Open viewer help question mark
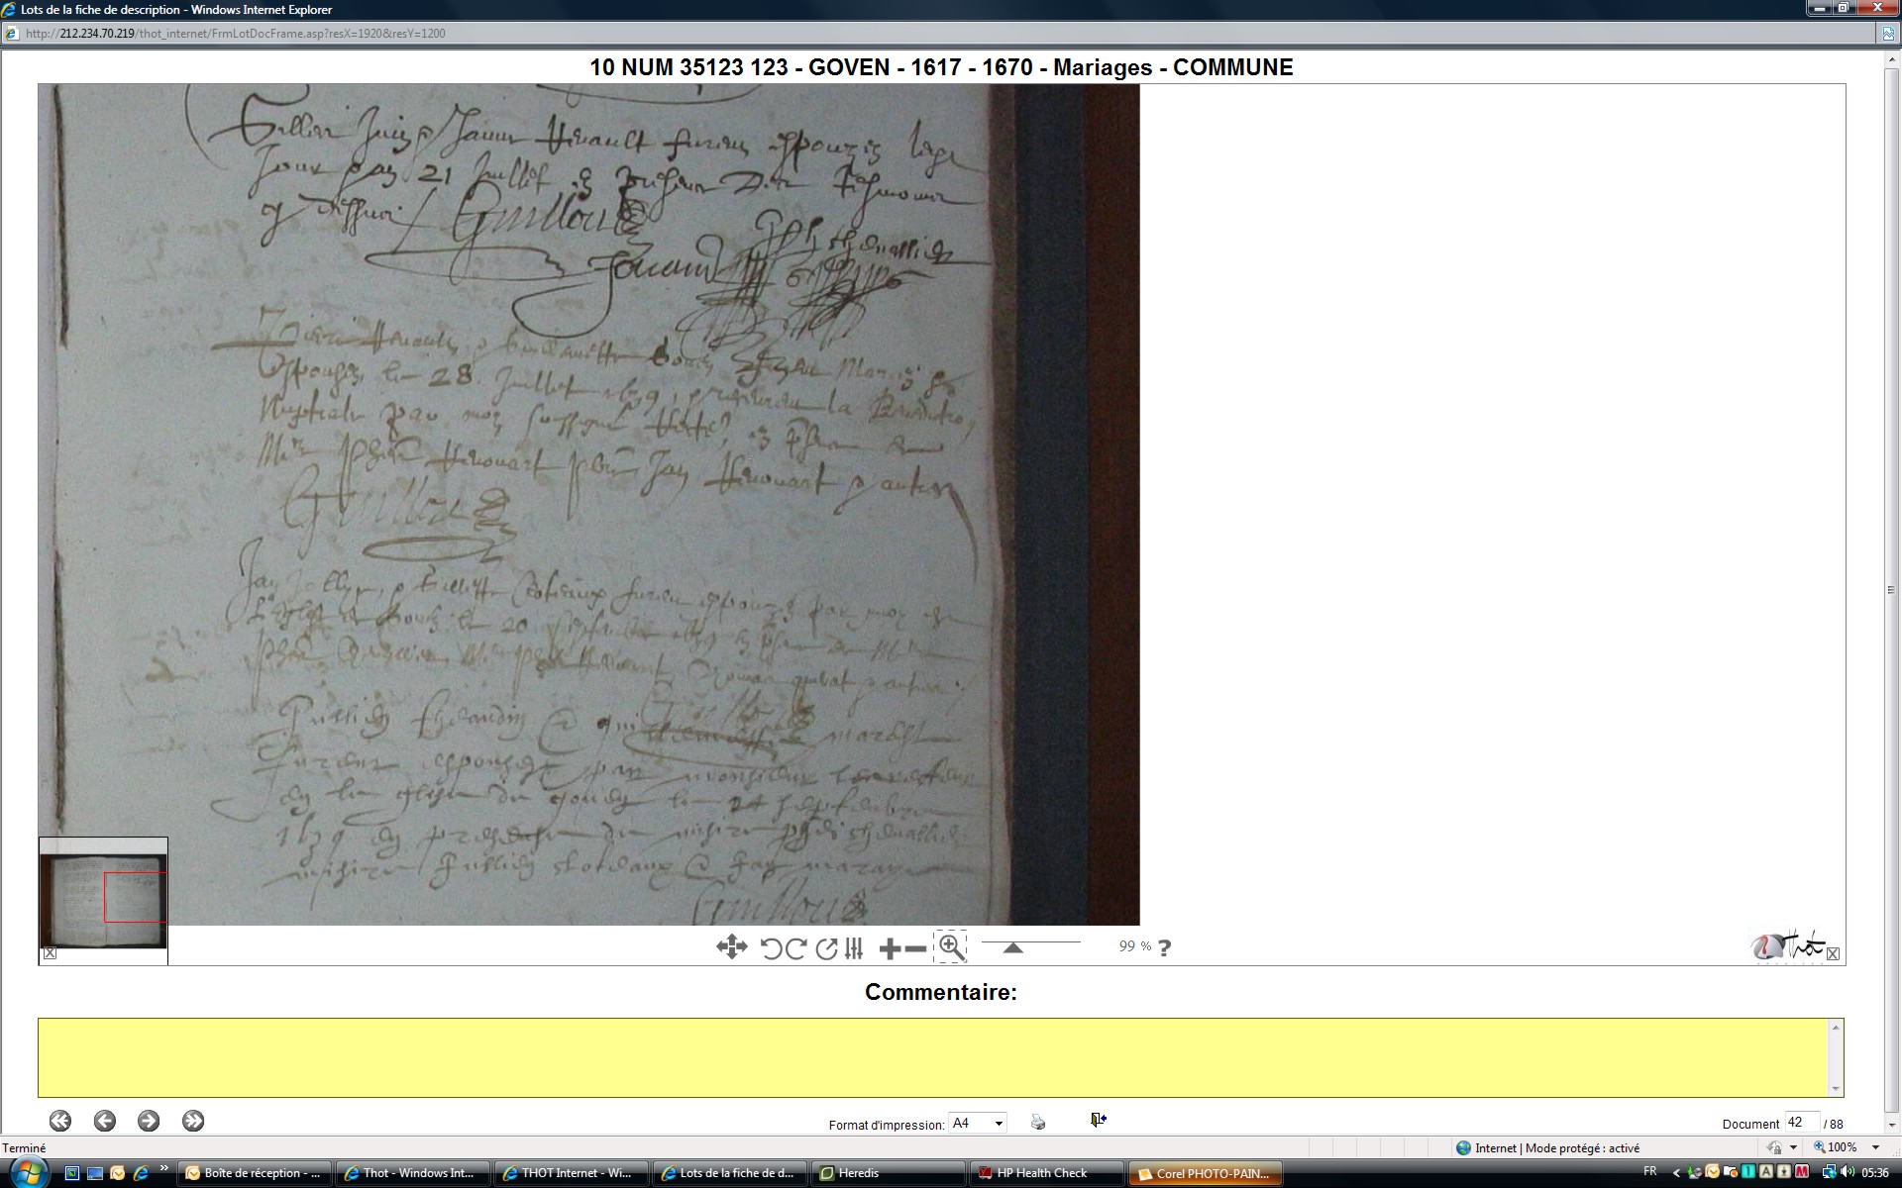 click(1164, 948)
